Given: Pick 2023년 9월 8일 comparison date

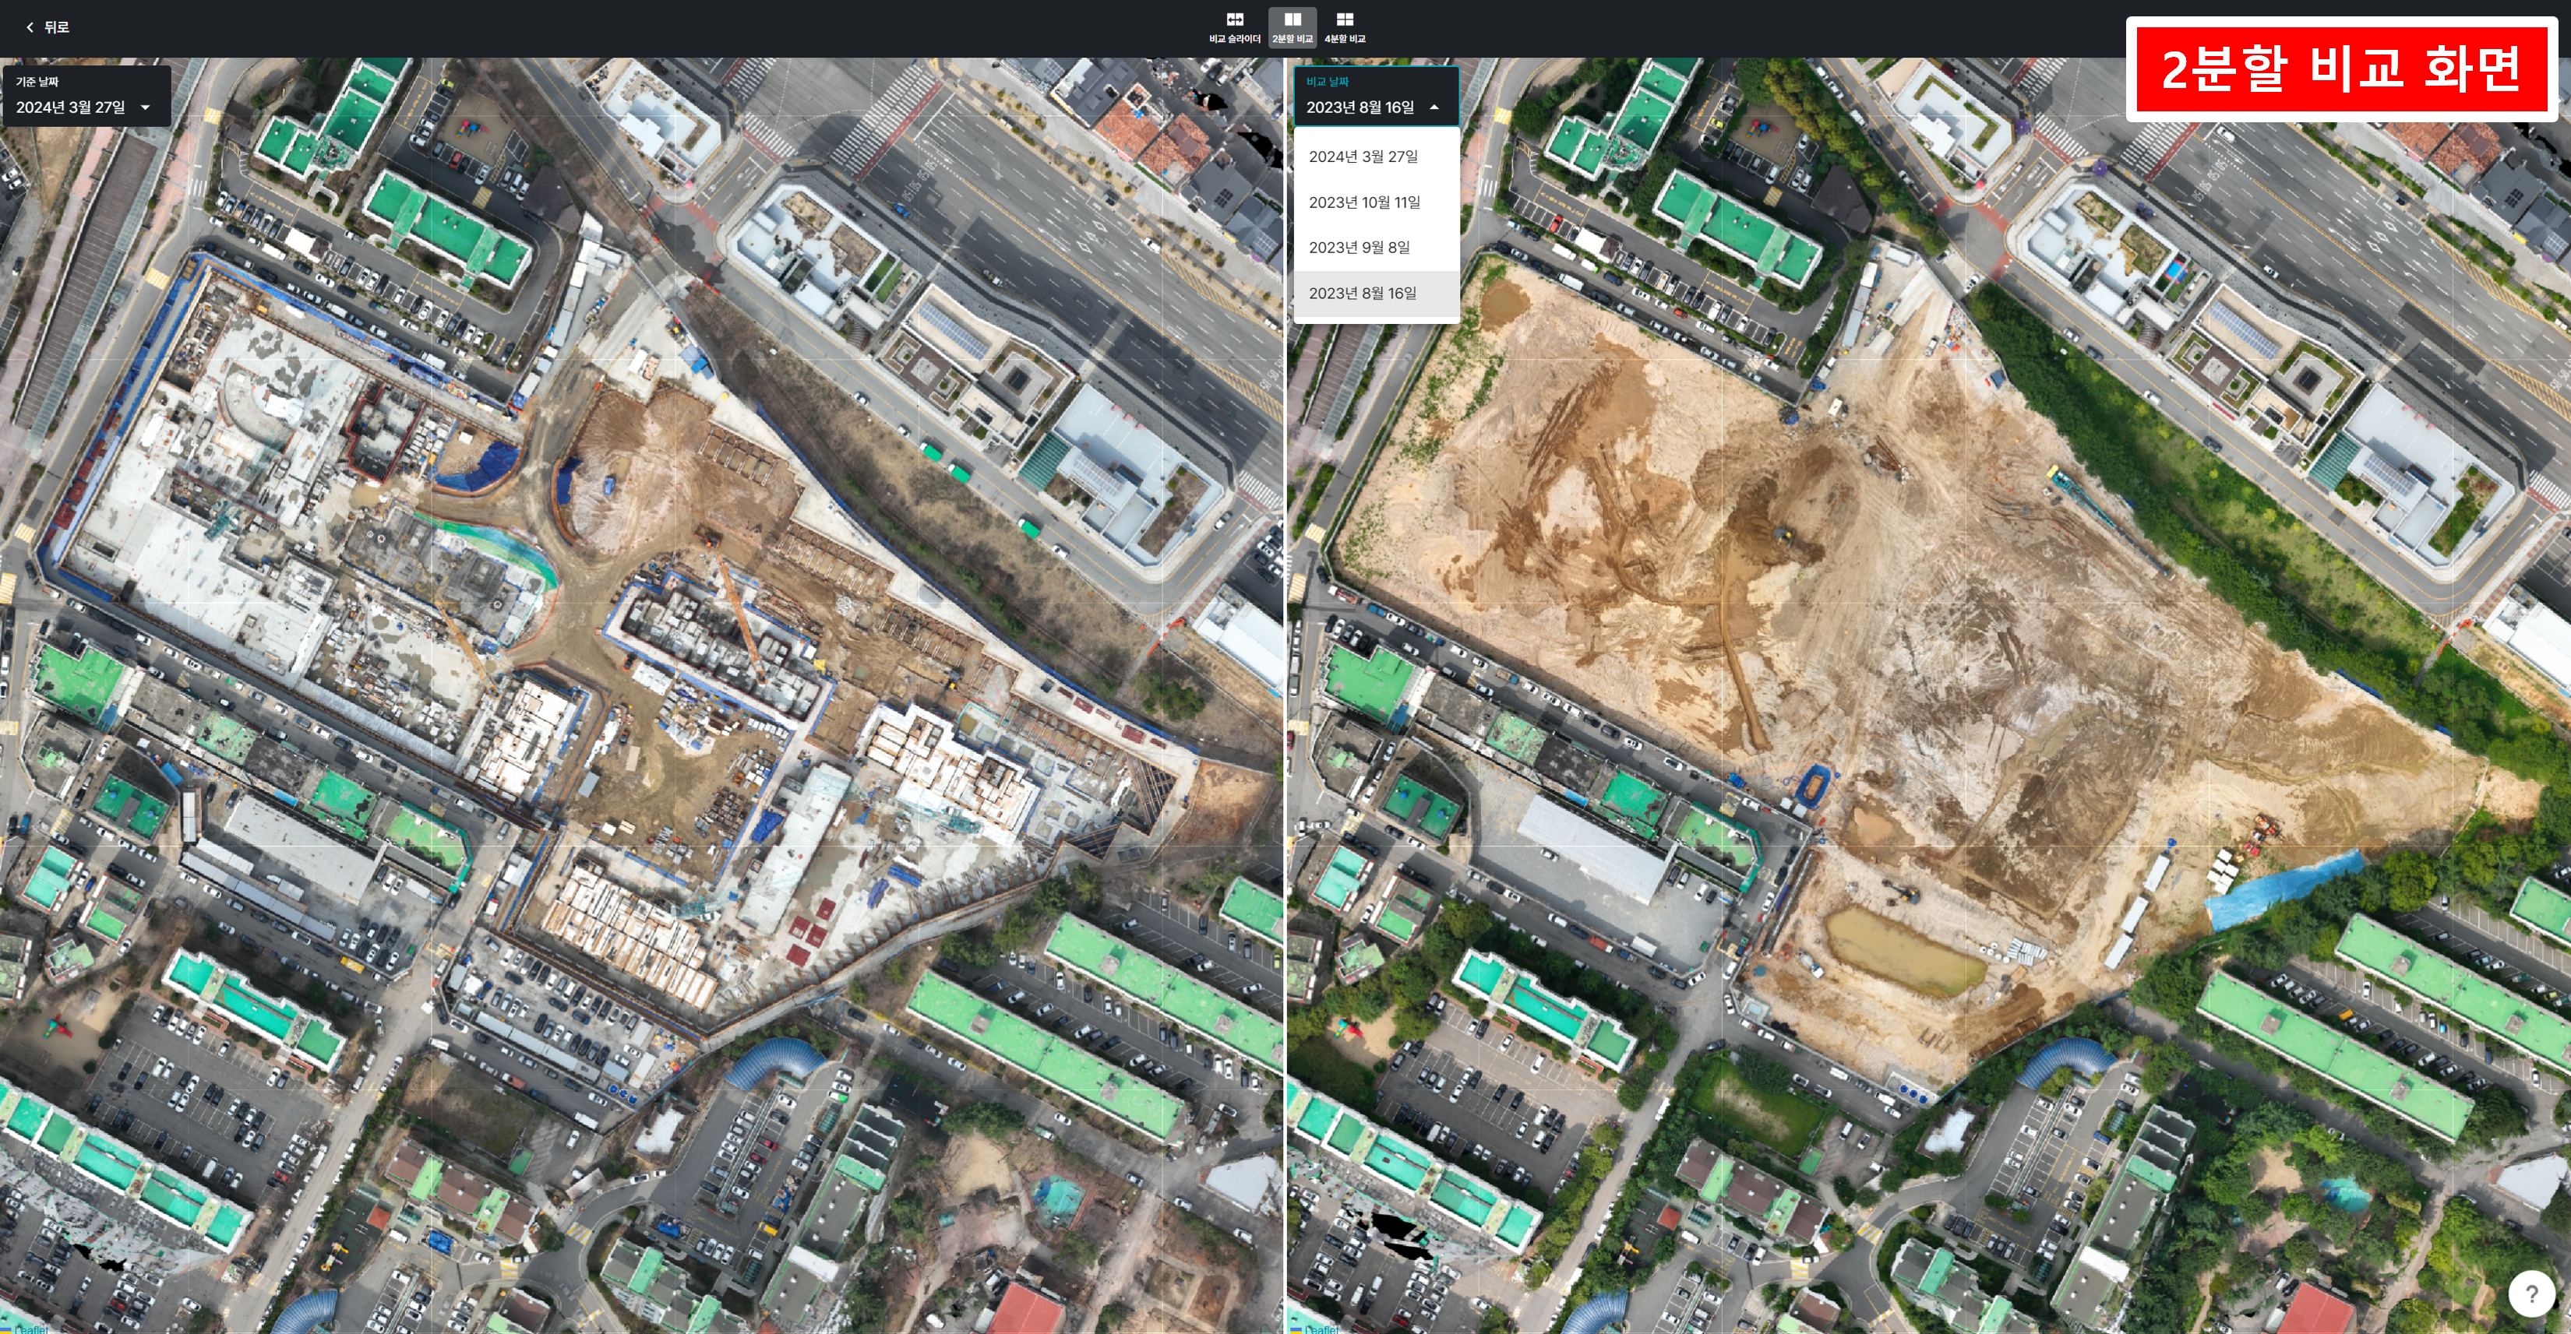Looking at the screenshot, I should pos(1359,248).
